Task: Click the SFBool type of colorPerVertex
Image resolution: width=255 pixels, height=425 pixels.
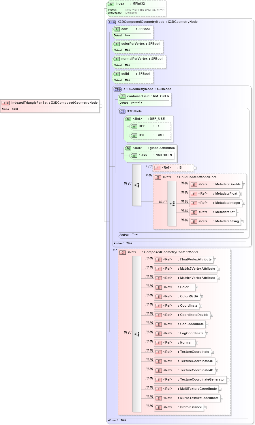Action: coord(154,44)
